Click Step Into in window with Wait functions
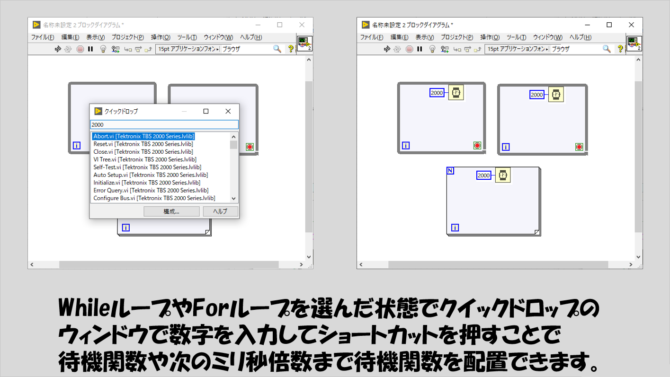The image size is (670, 377). pyautogui.click(x=457, y=49)
